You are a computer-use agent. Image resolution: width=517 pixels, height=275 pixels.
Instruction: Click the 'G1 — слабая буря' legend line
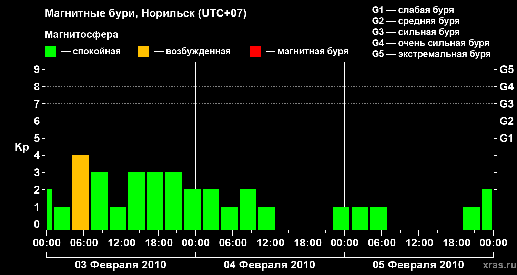tap(413, 10)
